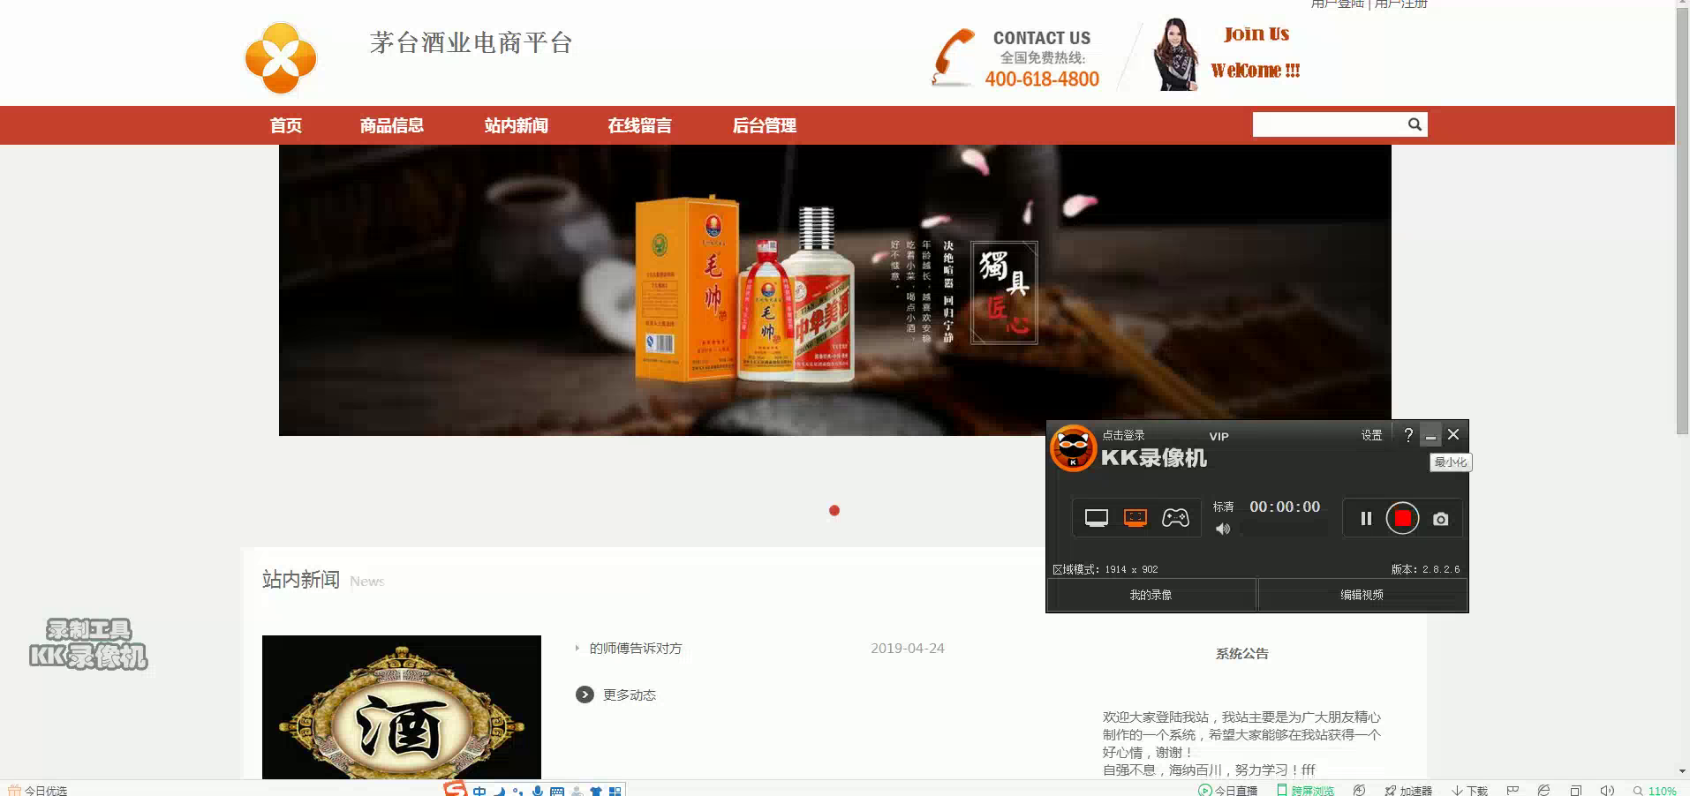Click the search magnifier icon
Viewport: 1690px width, 796px height.
pos(1415,124)
